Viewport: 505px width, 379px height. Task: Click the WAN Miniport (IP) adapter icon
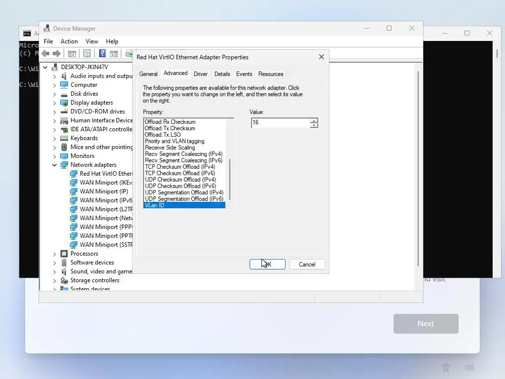[x=73, y=191]
